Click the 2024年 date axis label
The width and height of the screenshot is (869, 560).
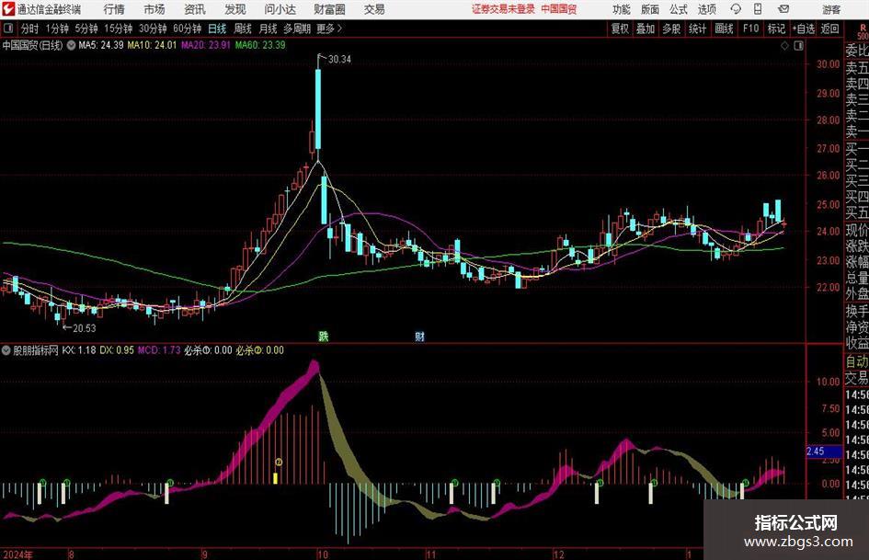pos(17,554)
